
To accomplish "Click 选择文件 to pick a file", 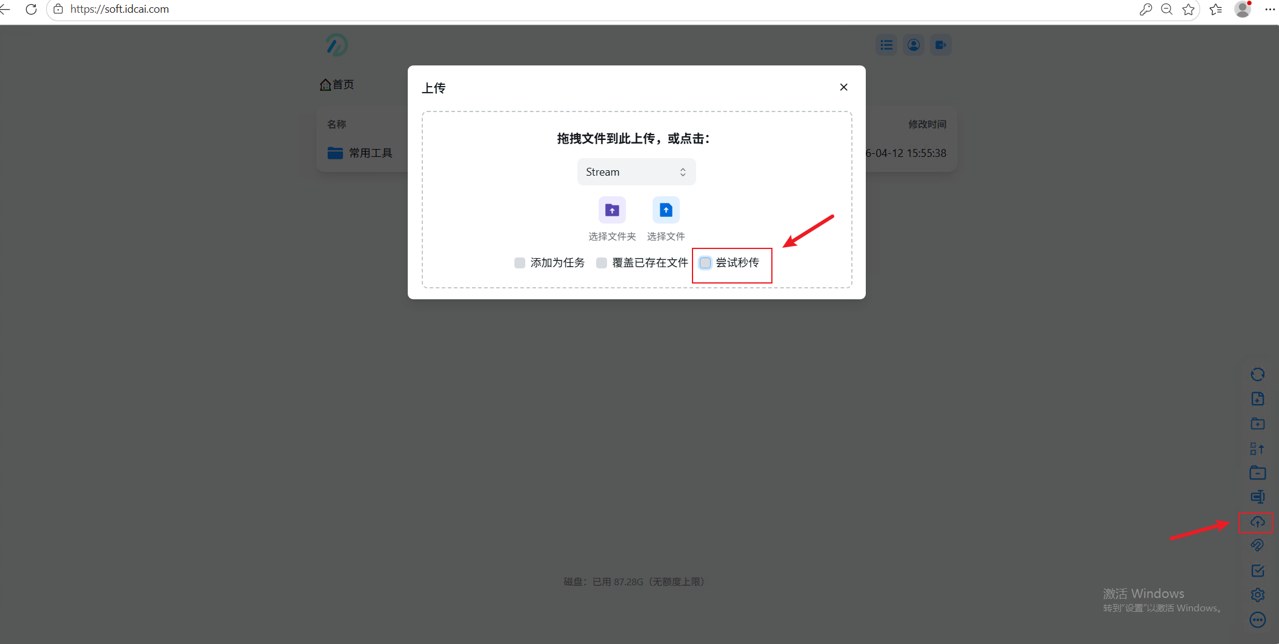I will click(x=665, y=210).
